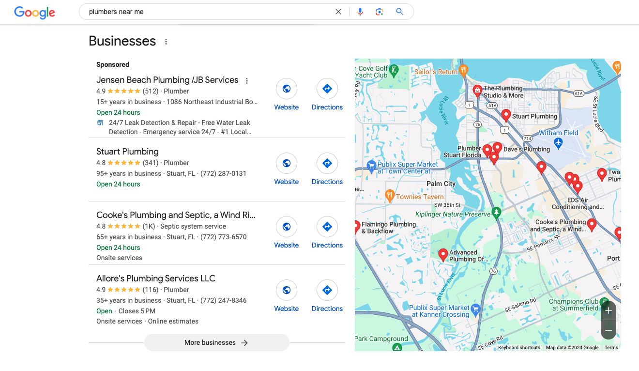Open Jensen Beach Plumbing /JB Services listing
This screenshot has height=371, width=639.
pos(167,80)
